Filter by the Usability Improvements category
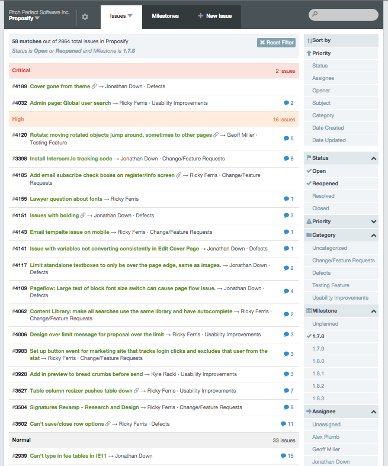 341,298
